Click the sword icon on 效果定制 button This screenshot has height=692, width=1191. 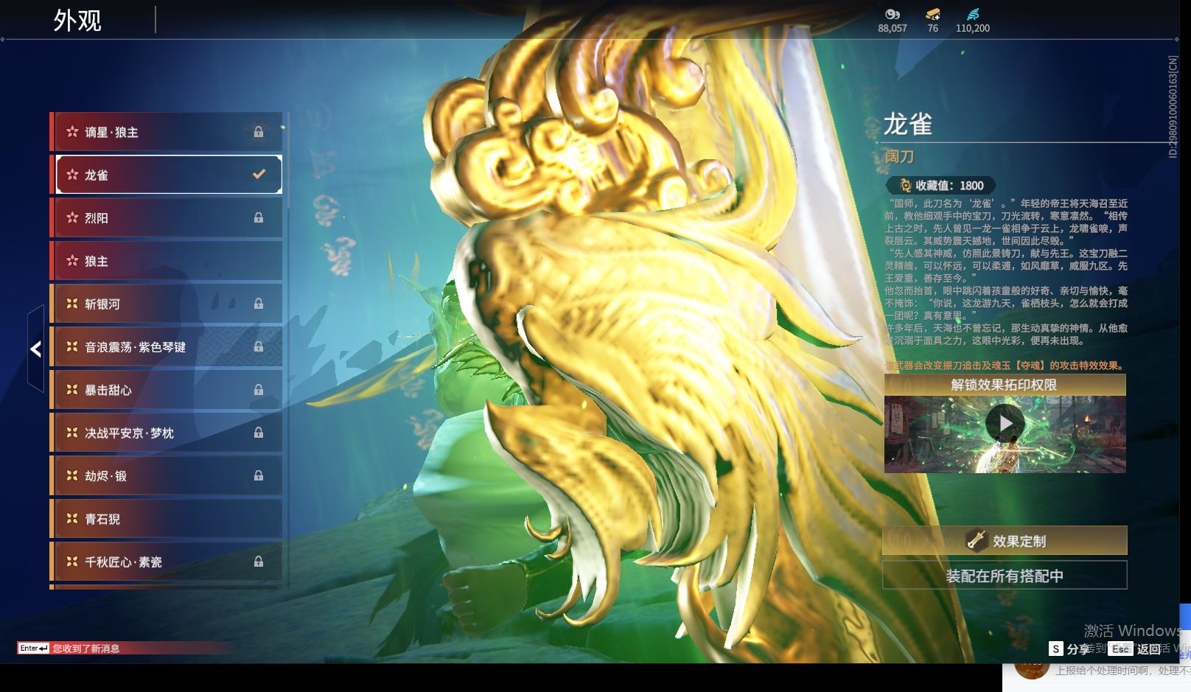click(x=977, y=541)
